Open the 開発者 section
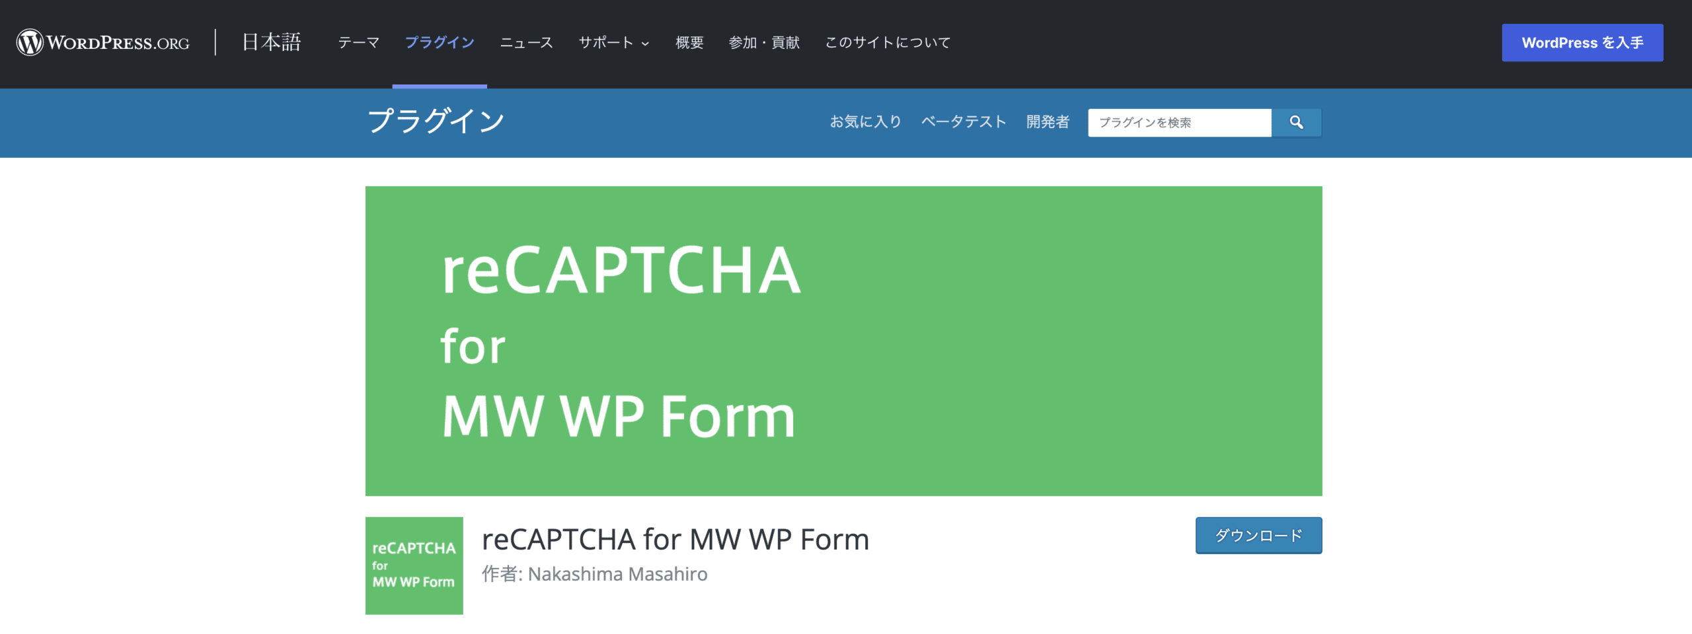1692x634 pixels. click(1048, 122)
